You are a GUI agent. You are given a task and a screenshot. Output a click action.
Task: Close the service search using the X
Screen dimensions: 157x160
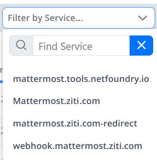(x=141, y=45)
